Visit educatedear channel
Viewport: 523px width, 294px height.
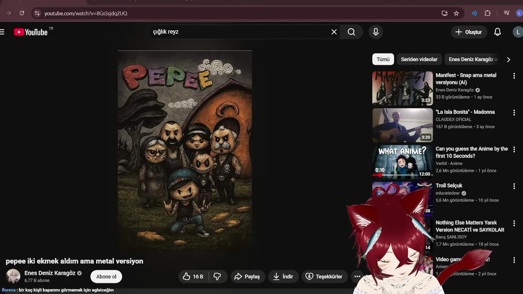point(447,193)
